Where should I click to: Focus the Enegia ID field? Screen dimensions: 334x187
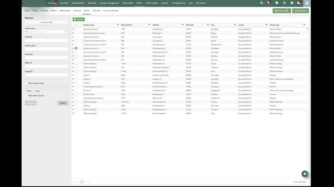click(46, 75)
